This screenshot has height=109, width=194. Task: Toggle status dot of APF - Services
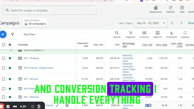pos(10,79)
